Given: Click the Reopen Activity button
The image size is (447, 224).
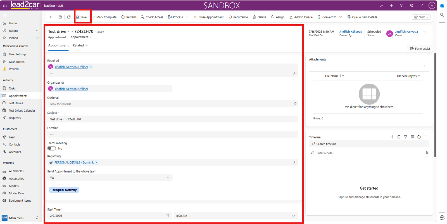Looking at the screenshot, I should [x=64, y=190].
